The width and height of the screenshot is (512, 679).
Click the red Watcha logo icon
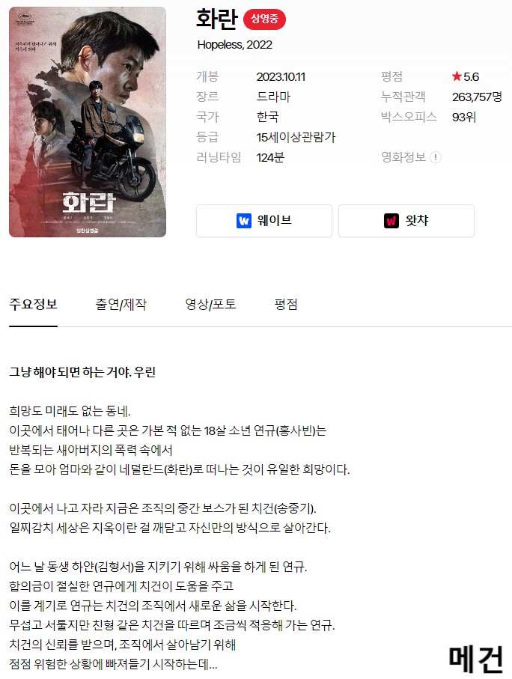click(x=391, y=221)
